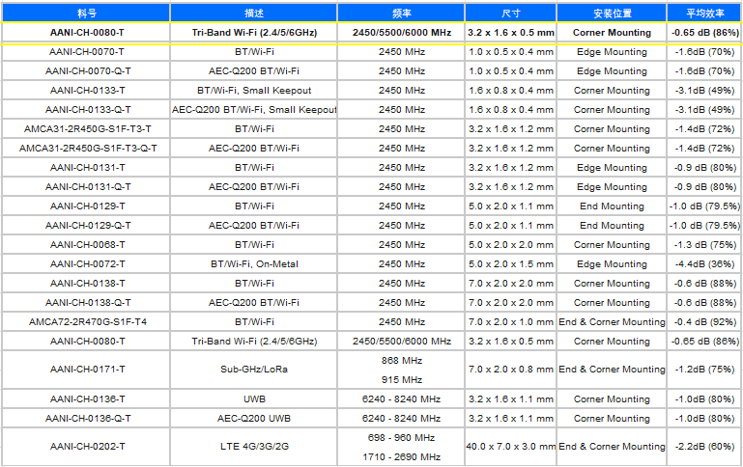Image resolution: width=743 pixels, height=467 pixels.
Task: Open part AANI-CH-0131-T
Action: click(x=87, y=168)
